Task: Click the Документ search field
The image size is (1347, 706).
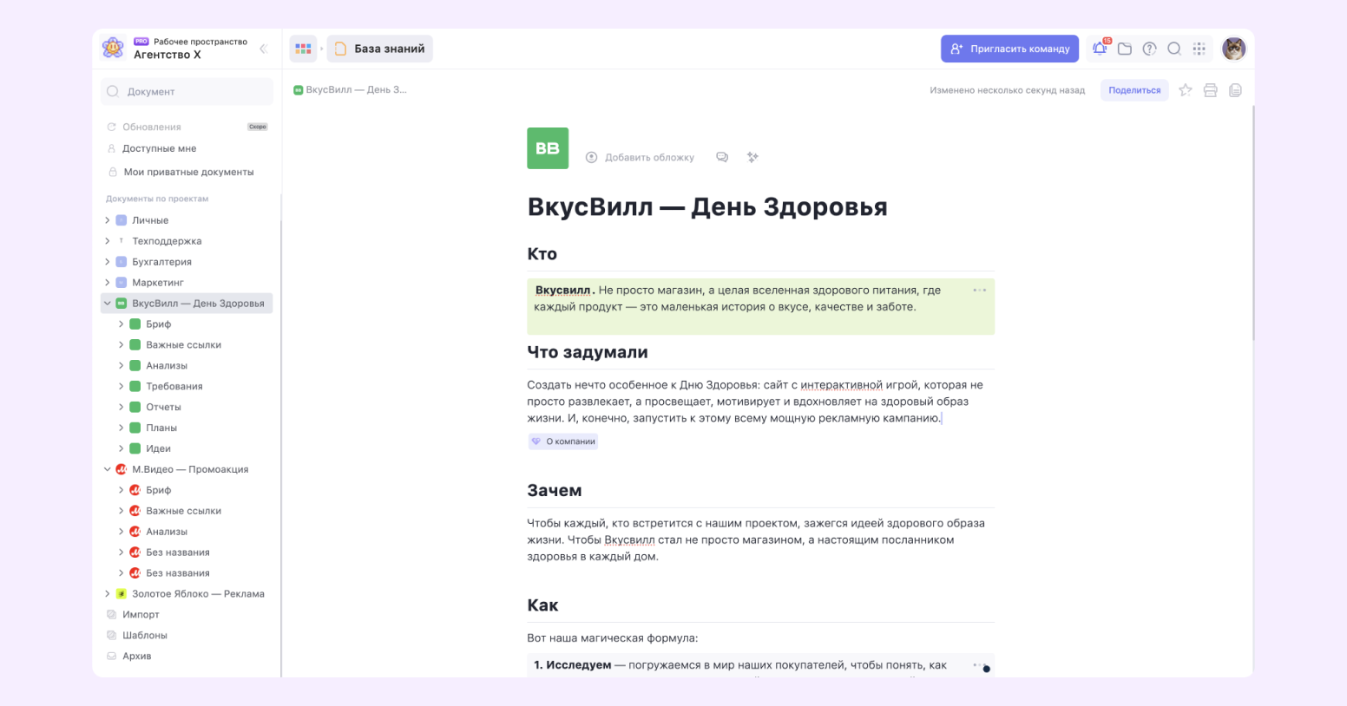Action: [187, 91]
